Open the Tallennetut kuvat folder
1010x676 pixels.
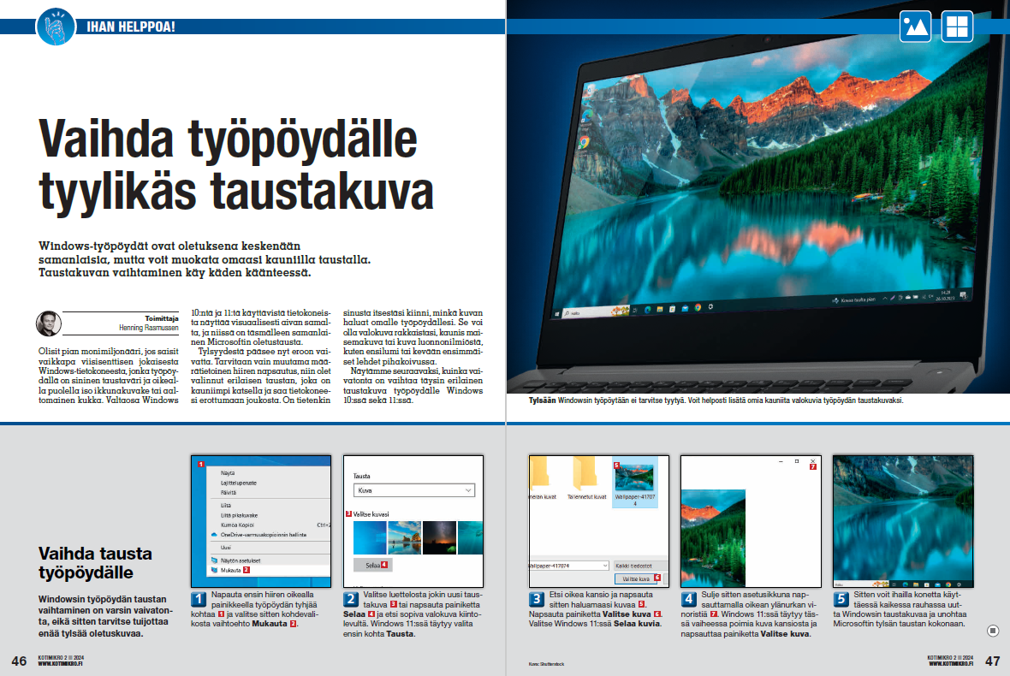(586, 478)
